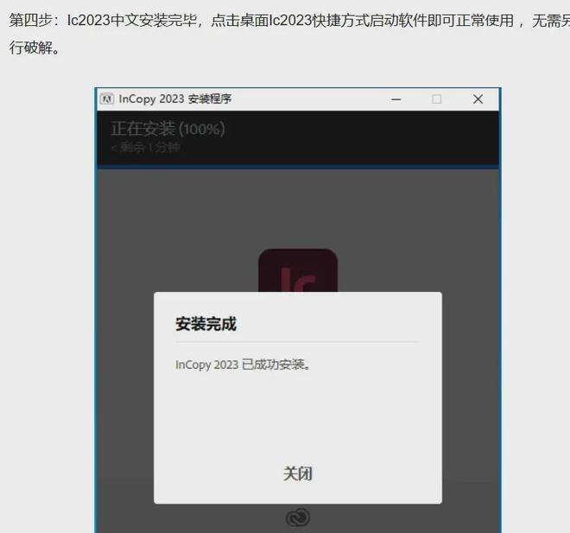
Task: Minimize the InCopy 2023 installer window
Action: point(396,99)
